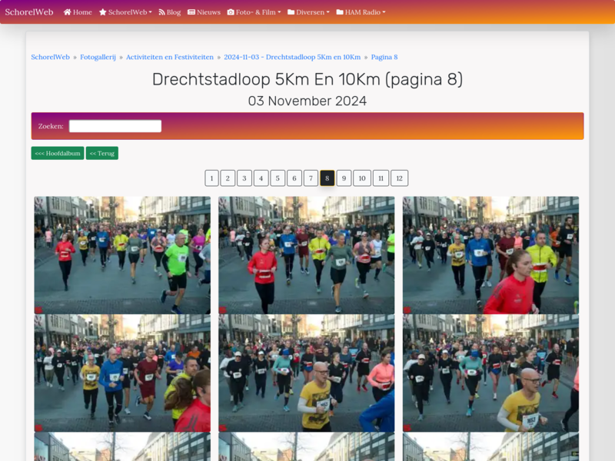
Task: Select the active page 8 button
Action: click(327, 178)
